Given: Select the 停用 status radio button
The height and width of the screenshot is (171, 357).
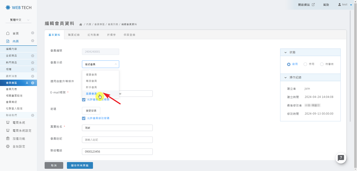Looking at the screenshot, I should click(x=305, y=64).
